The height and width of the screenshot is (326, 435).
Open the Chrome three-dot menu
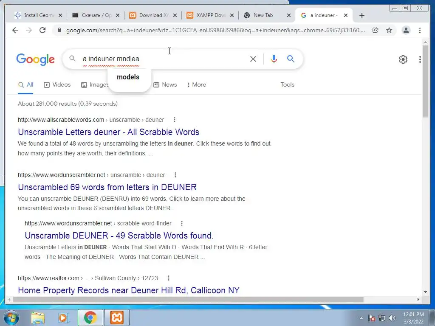tap(420, 30)
